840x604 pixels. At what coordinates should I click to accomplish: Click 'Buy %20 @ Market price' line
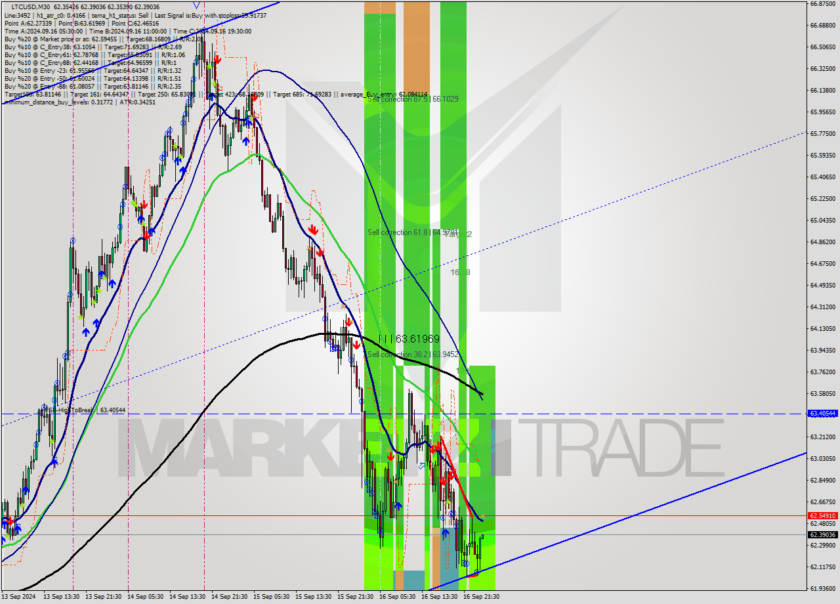pyautogui.click(x=103, y=39)
